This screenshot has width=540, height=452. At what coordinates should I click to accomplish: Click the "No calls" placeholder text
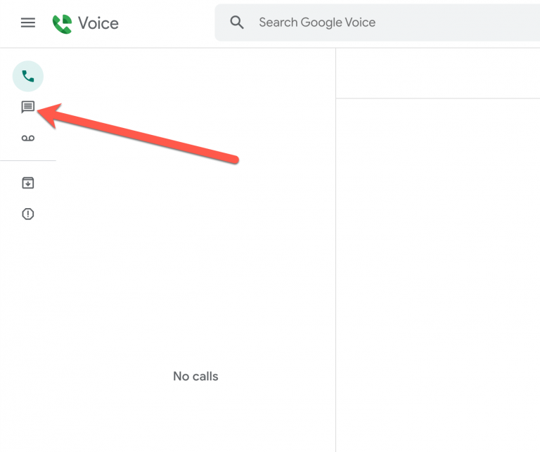(x=195, y=376)
